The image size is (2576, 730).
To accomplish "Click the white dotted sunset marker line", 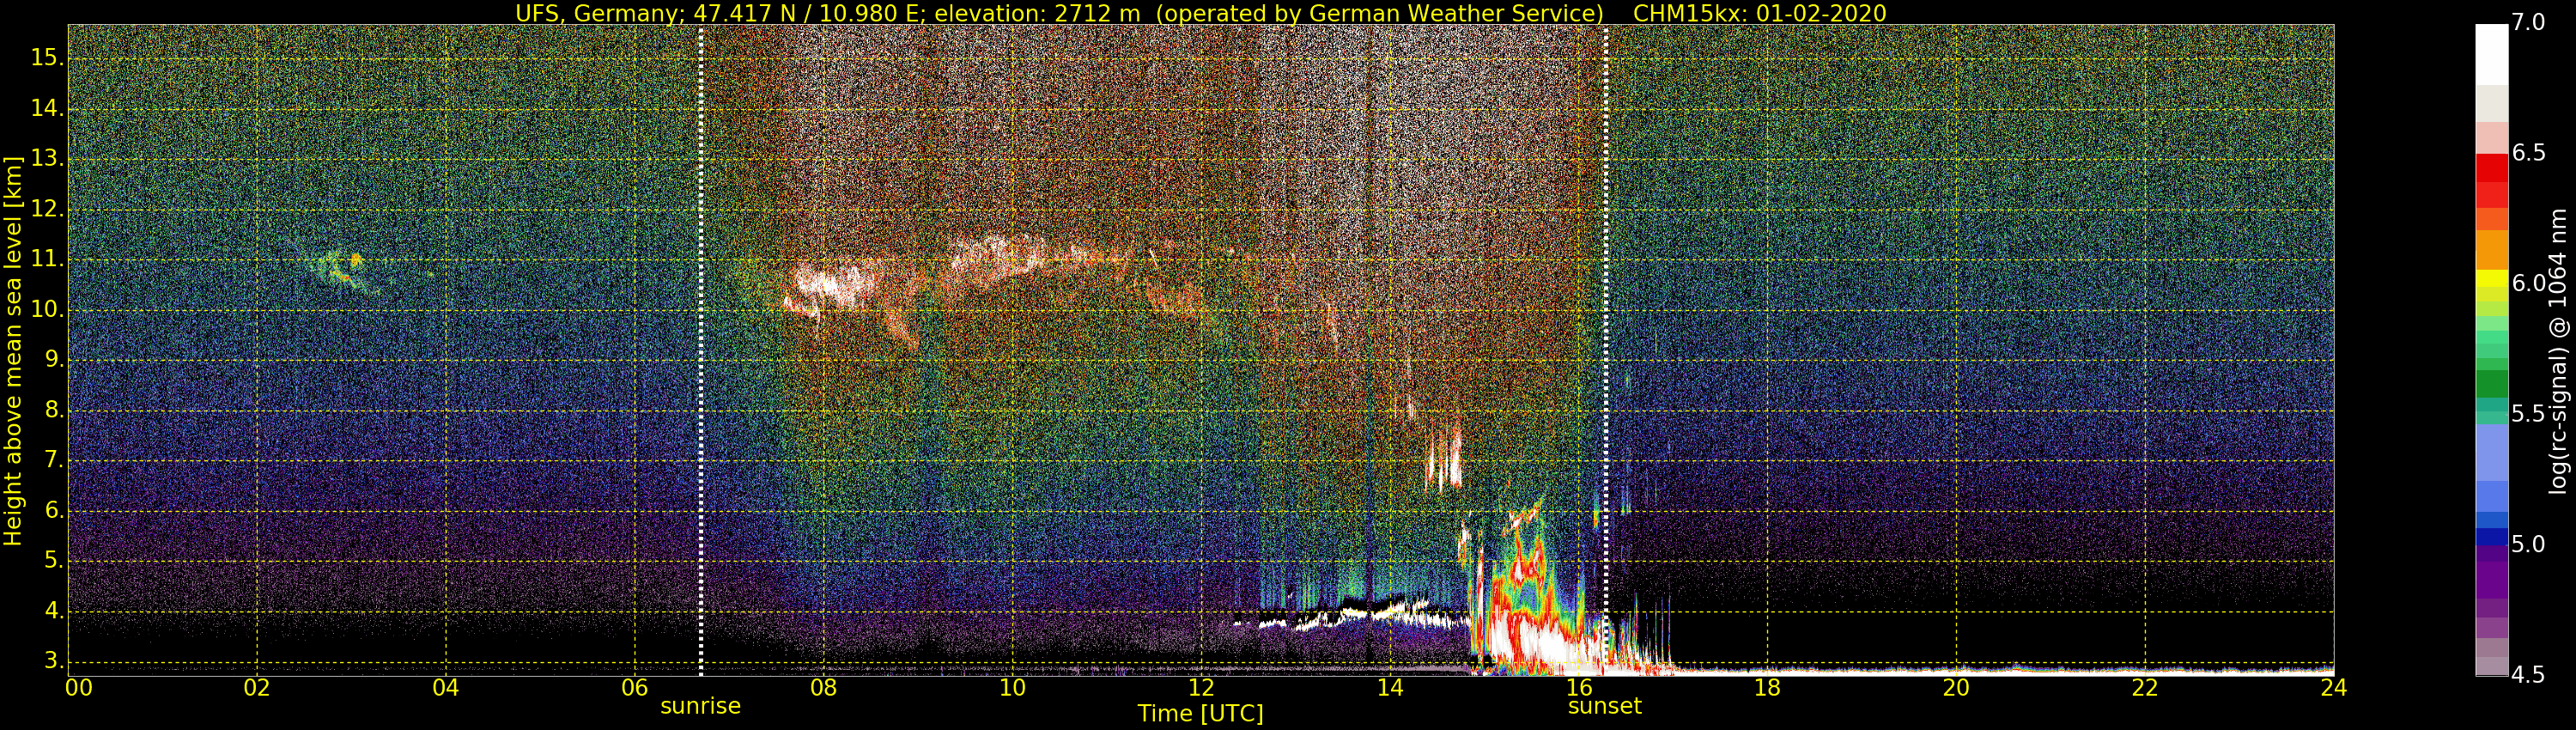I will (1605, 350).
